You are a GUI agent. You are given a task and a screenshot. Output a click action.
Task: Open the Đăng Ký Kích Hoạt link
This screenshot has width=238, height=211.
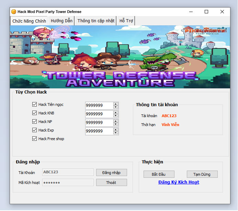(x=179, y=182)
